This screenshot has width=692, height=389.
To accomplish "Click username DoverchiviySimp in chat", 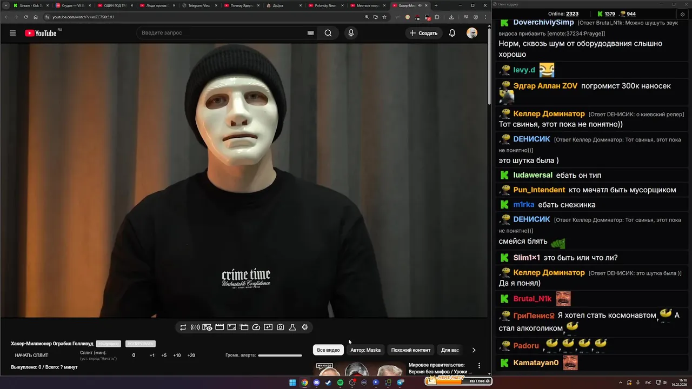I will coord(543,23).
